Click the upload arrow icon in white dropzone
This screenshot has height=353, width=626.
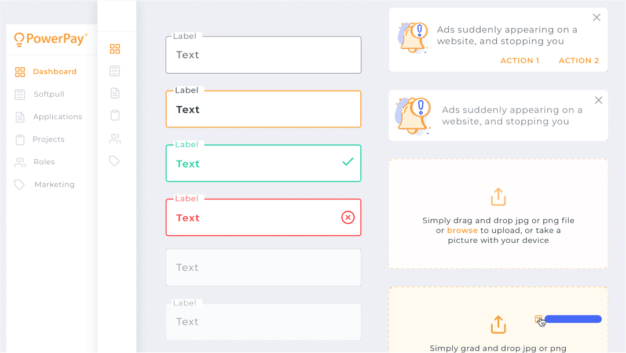[x=498, y=196]
